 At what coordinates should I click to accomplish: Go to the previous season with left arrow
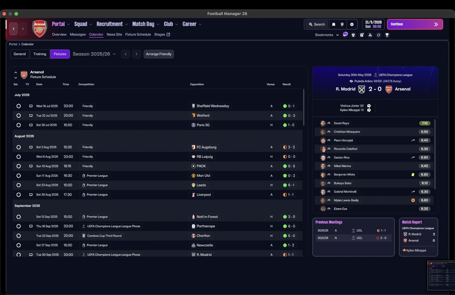tap(125, 54)
